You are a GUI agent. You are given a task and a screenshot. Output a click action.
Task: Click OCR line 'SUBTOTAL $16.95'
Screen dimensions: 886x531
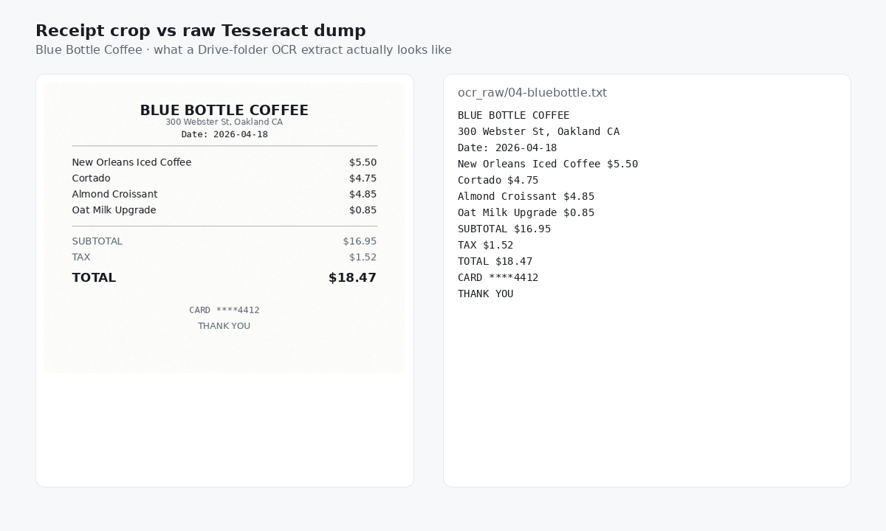[504, 229]
